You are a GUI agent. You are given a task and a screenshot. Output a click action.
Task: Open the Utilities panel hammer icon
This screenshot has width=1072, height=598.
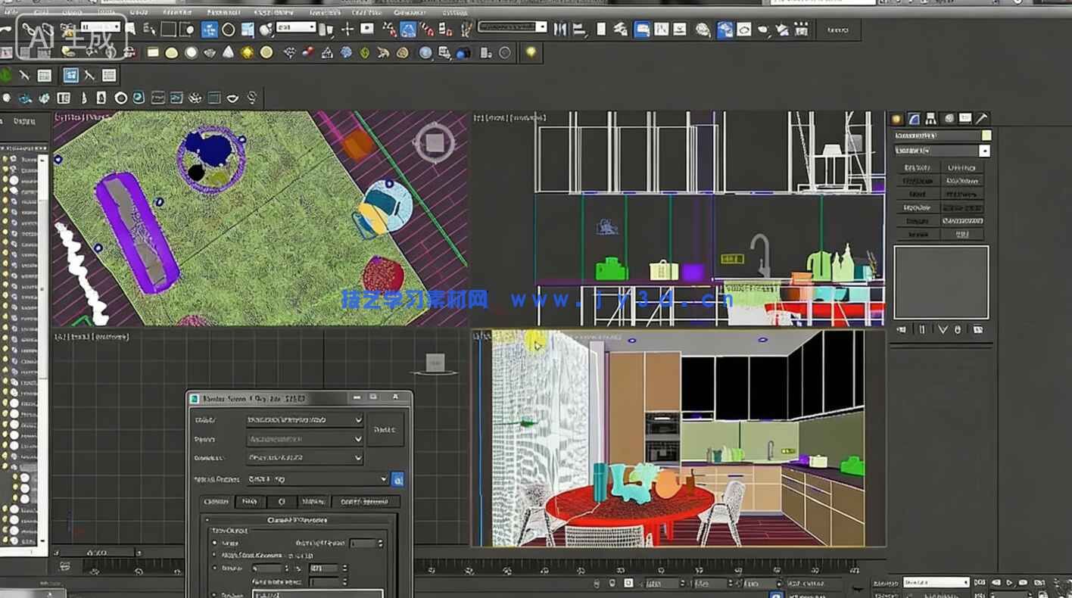983,118
